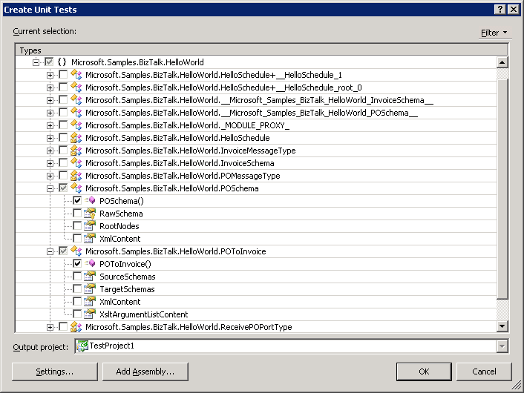Click the scroll down arrow of the types list
Viewport: 524px width, 393px height.
click(x=502, y=326)
